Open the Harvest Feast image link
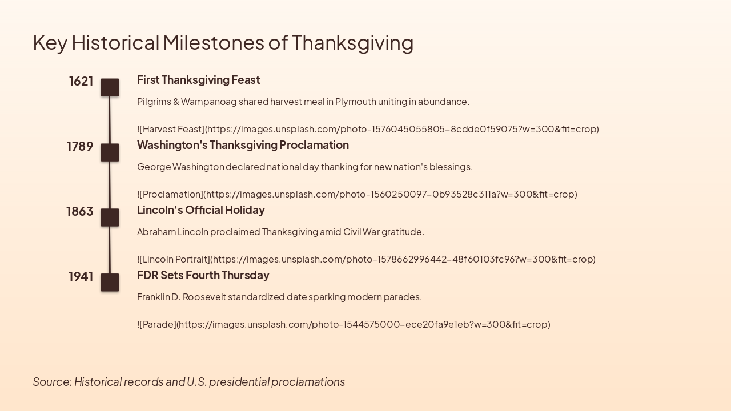This screenshot has height=411, width=731. [x=368, y=129]
